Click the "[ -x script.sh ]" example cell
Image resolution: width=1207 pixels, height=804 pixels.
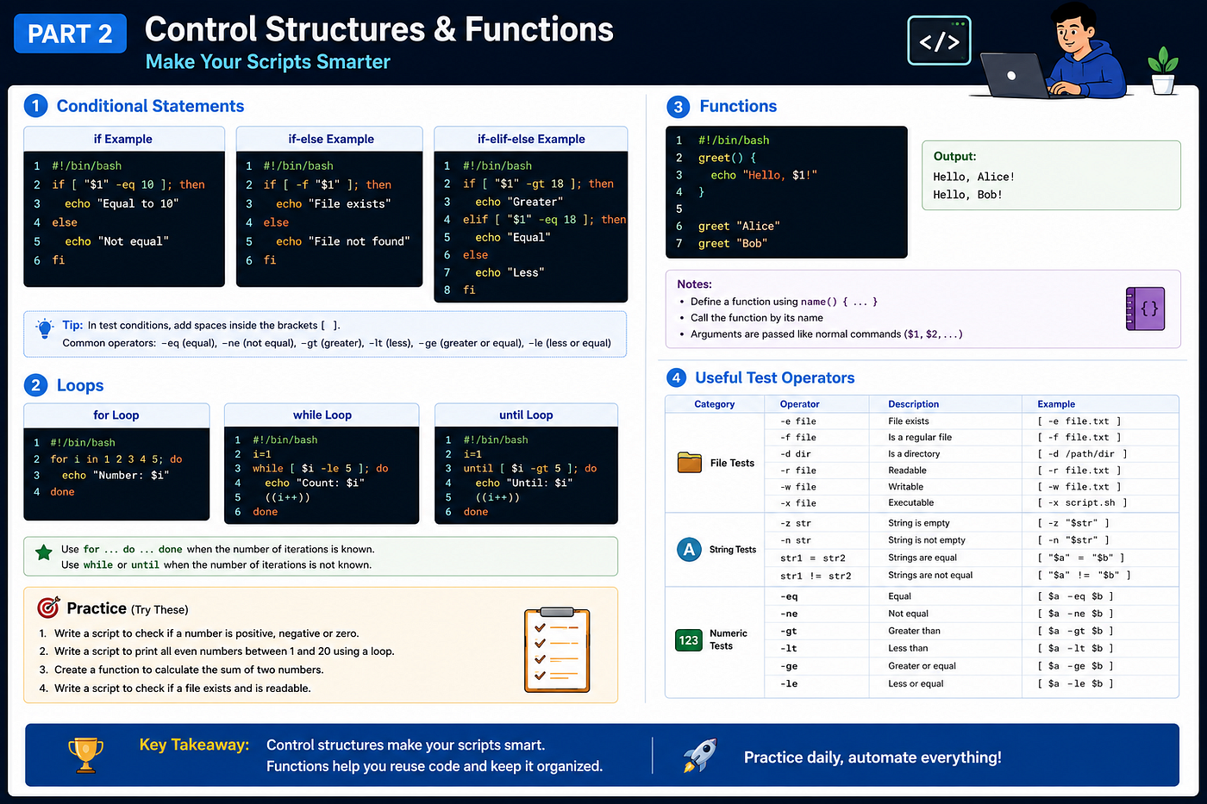point(1083,503)
